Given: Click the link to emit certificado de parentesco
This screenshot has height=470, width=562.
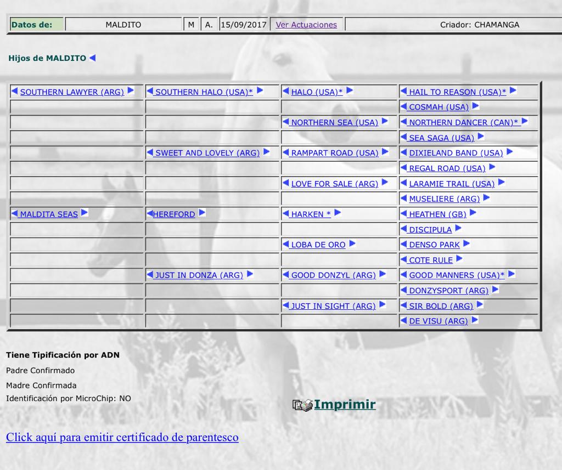Looking at the screenshot, I should 122,437.
